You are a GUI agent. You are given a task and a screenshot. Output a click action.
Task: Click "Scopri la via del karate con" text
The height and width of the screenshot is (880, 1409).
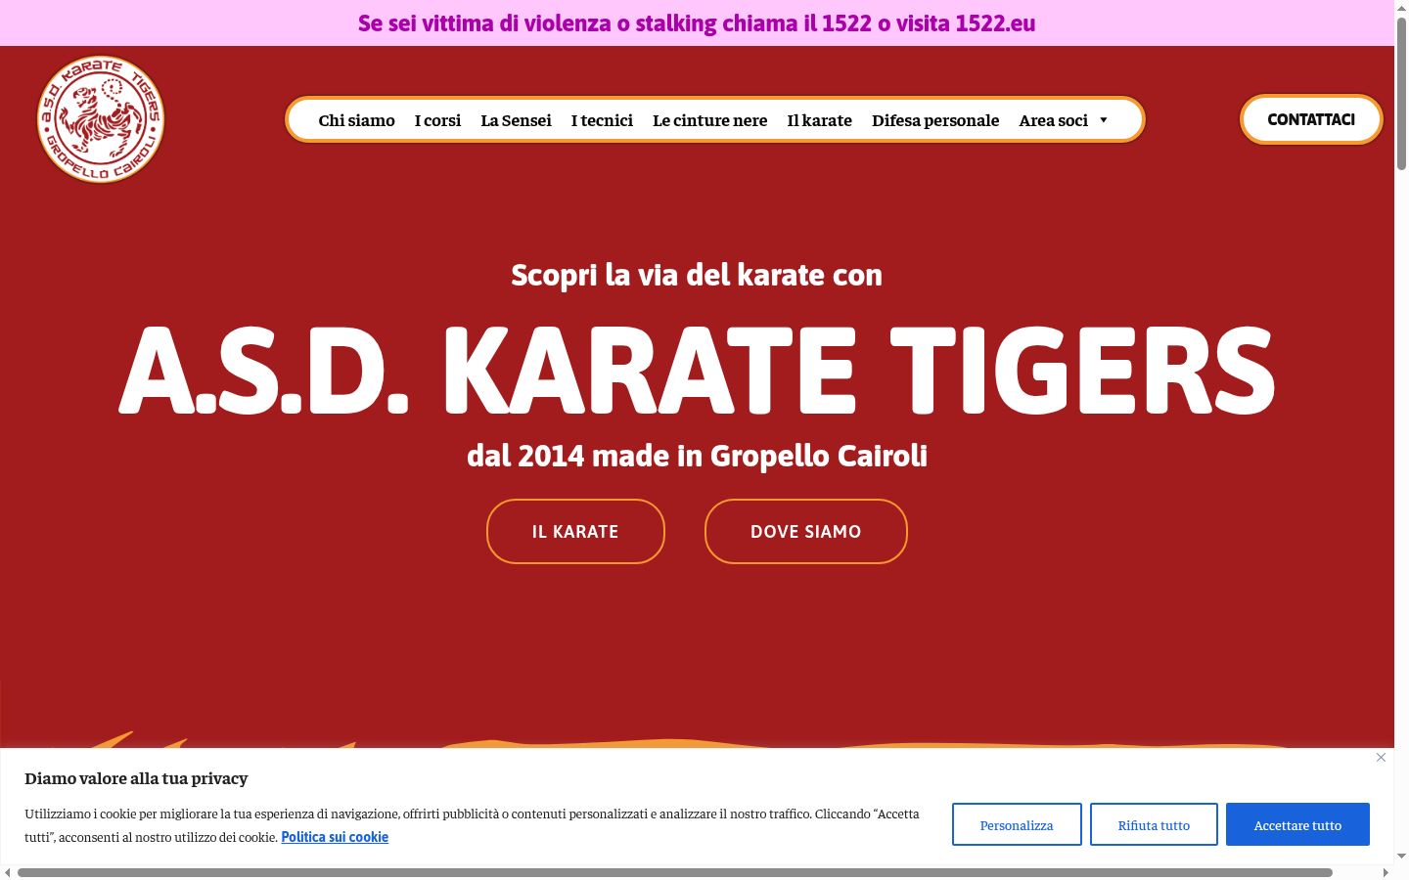pos(697,275)
